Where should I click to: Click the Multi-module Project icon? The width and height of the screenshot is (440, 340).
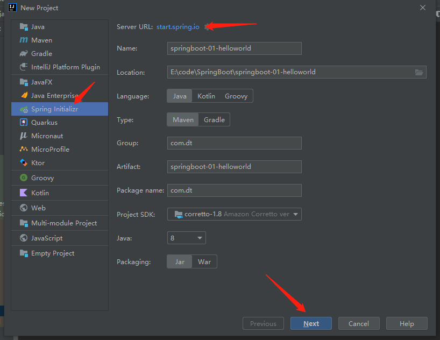click(x=24, y=223)
